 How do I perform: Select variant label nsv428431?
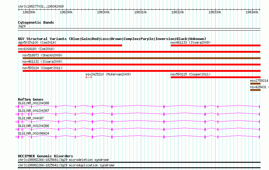pyautogui.click(x=258, y=87)
